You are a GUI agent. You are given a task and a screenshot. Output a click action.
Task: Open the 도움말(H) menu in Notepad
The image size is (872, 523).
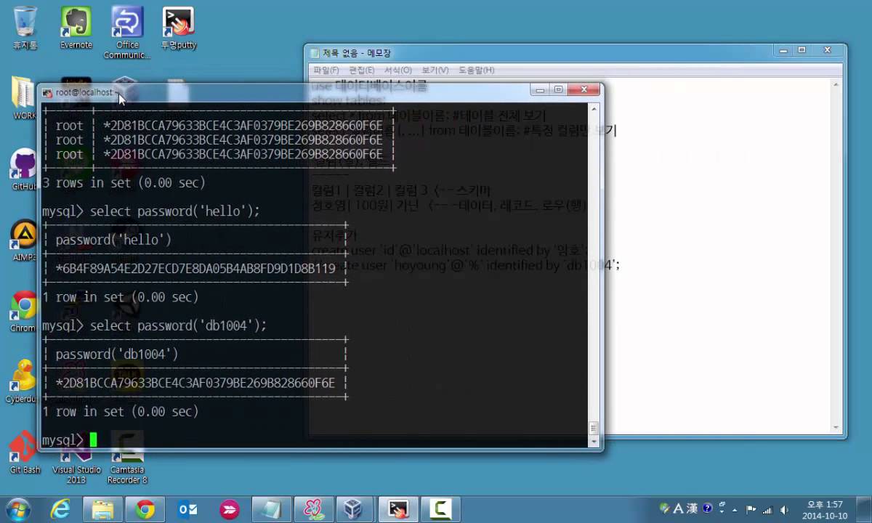point(476,70)
